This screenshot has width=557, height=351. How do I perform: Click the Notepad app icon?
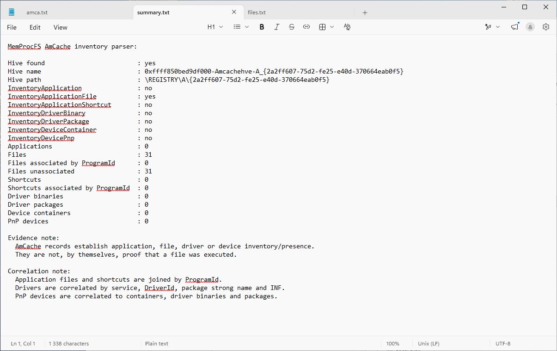[x=12, y=12]
